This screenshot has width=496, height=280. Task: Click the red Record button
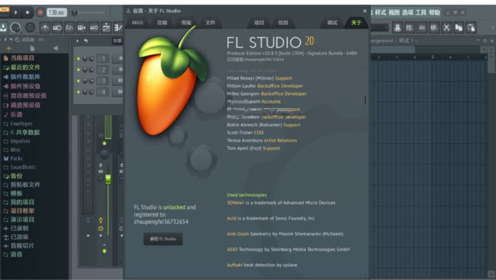tap(40, 12)
